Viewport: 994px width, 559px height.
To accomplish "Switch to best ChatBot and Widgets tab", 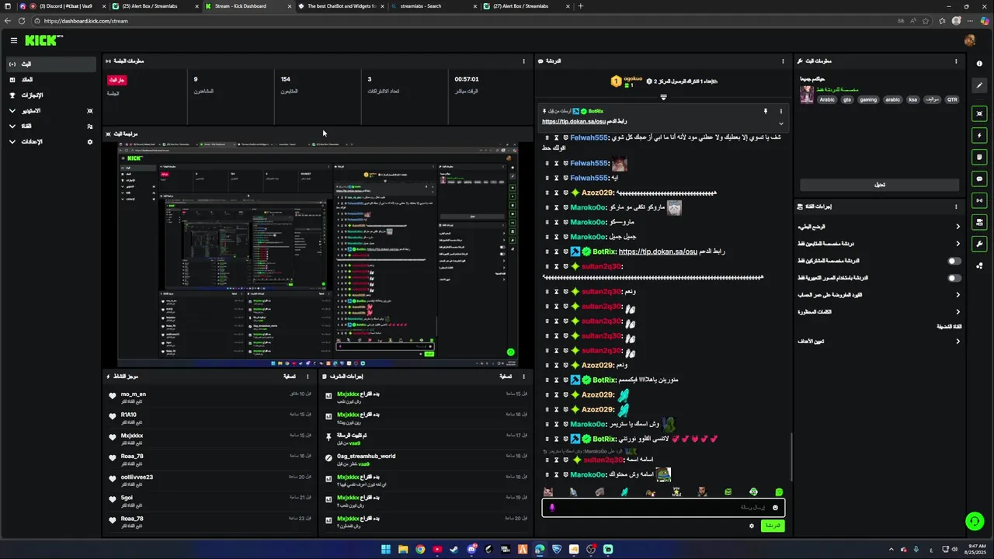I will [x=340, y=6].
